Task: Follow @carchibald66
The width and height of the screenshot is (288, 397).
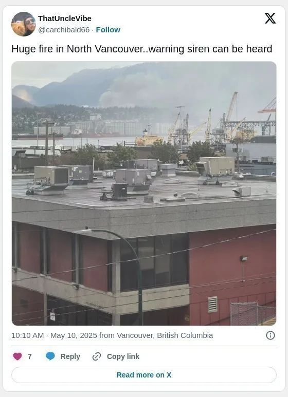Action: [x=108, y=30]
